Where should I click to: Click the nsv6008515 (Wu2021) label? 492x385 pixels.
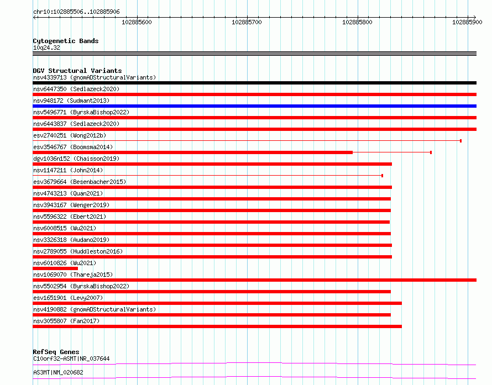(65, 228)
